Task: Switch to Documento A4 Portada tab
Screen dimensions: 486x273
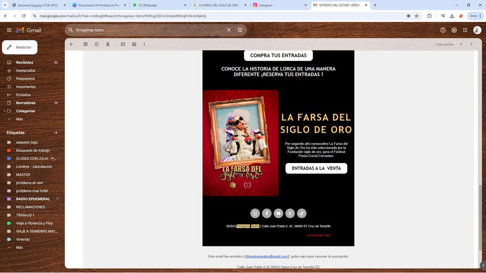Action: point(100,5)
